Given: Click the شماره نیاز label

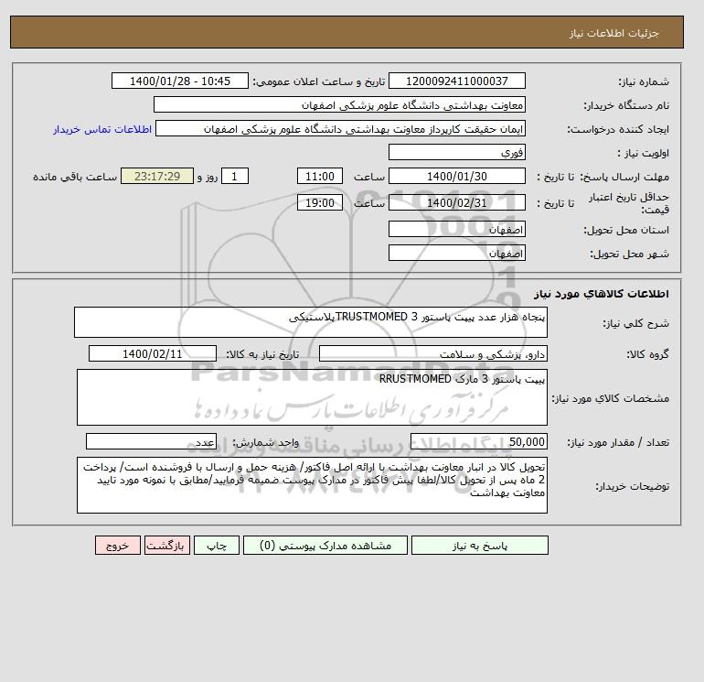Looking at the screenshot, I should [x=644, y=81].
